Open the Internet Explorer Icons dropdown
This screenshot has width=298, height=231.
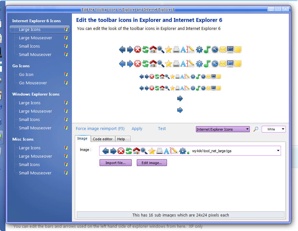click(223, 129)
